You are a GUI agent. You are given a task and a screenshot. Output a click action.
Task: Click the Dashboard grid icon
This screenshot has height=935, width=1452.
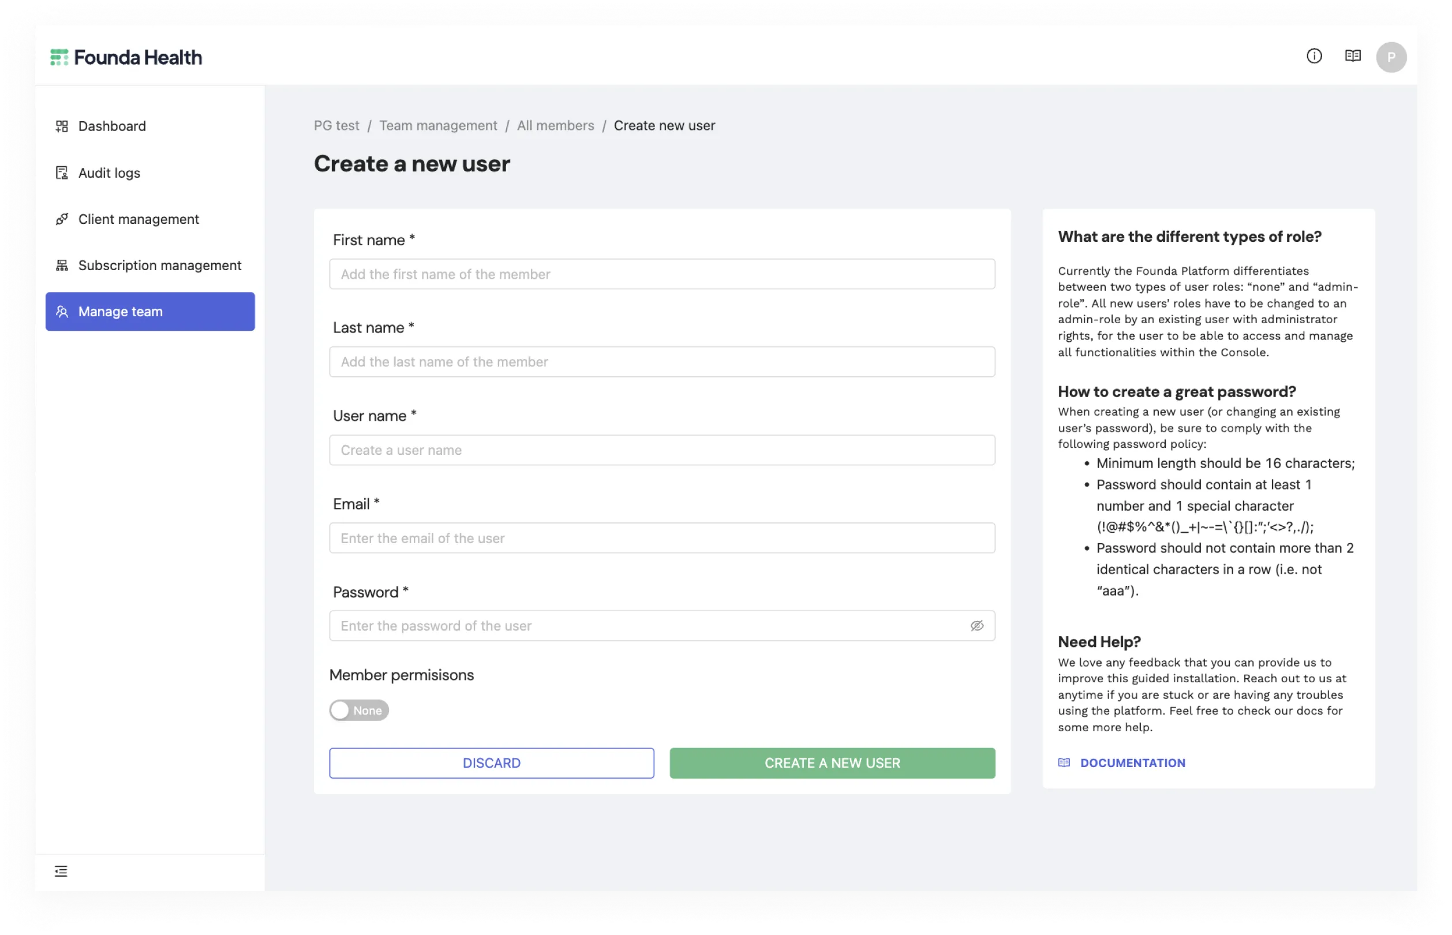[61, 126]
